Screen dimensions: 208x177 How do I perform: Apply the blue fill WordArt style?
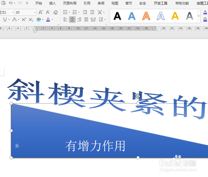[132, 16]
